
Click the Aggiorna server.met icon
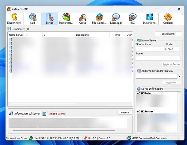[x=139, y=71]
